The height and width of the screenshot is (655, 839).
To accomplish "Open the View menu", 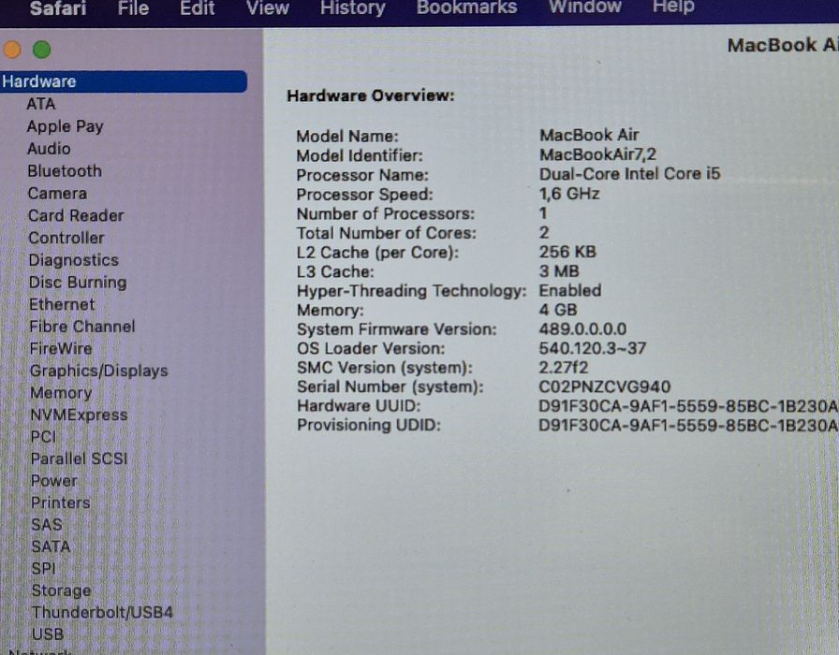I will [x=268, y=8].
